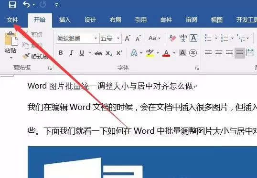Expand the multilevel list dropdown arrow
The width and height of the screenshot is (257, 178).
pos(247,39)
